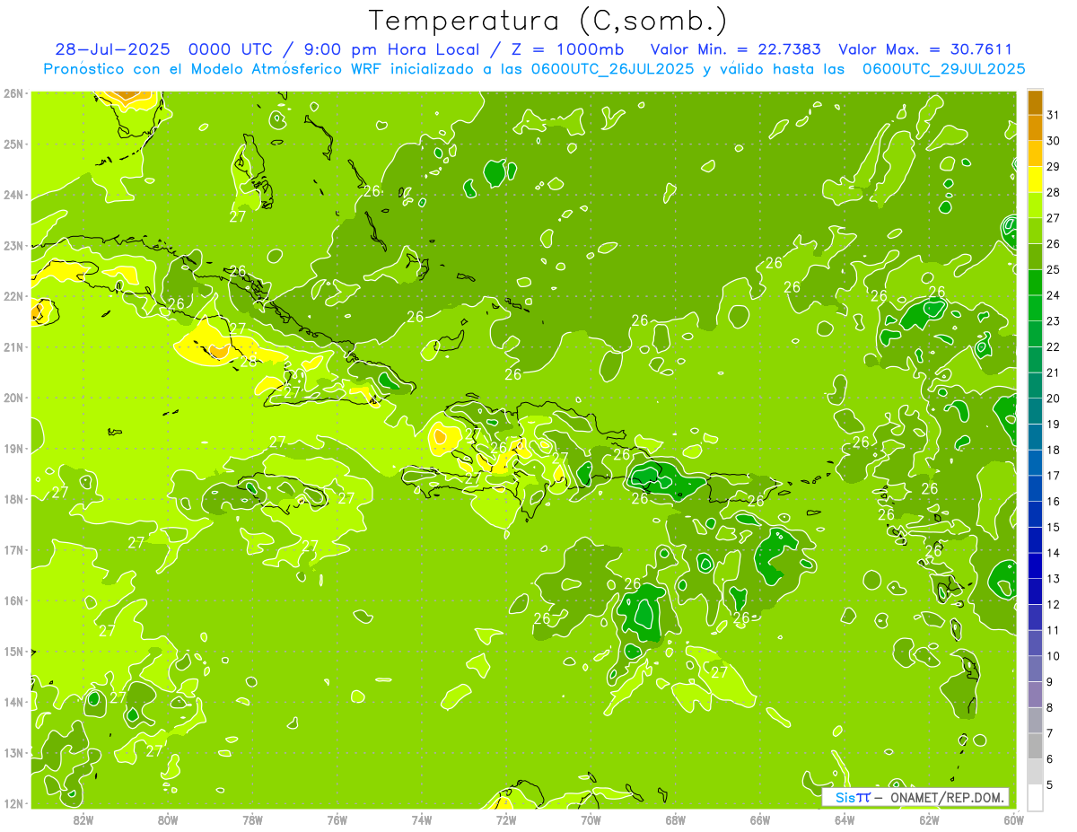Pick the dark orange swatch above 31

point(1035,102)
